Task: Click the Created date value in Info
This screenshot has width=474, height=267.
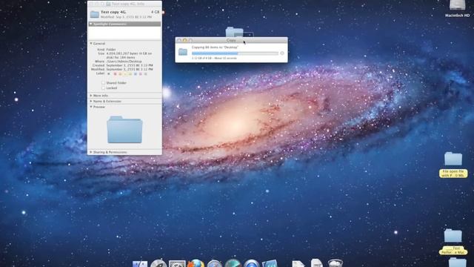Action: click(x=130, y=65)
